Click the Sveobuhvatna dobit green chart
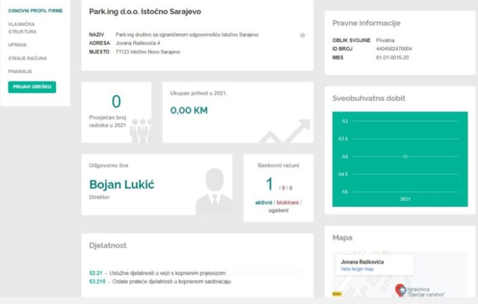478x304 pixels. point(400,159)
